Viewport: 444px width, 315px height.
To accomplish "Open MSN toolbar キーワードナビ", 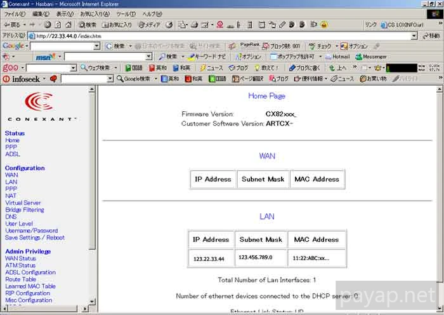I will [x=207, y=57].
